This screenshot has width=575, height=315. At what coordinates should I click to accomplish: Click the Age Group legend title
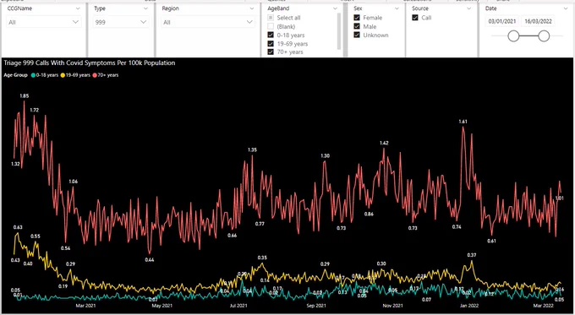16,75
